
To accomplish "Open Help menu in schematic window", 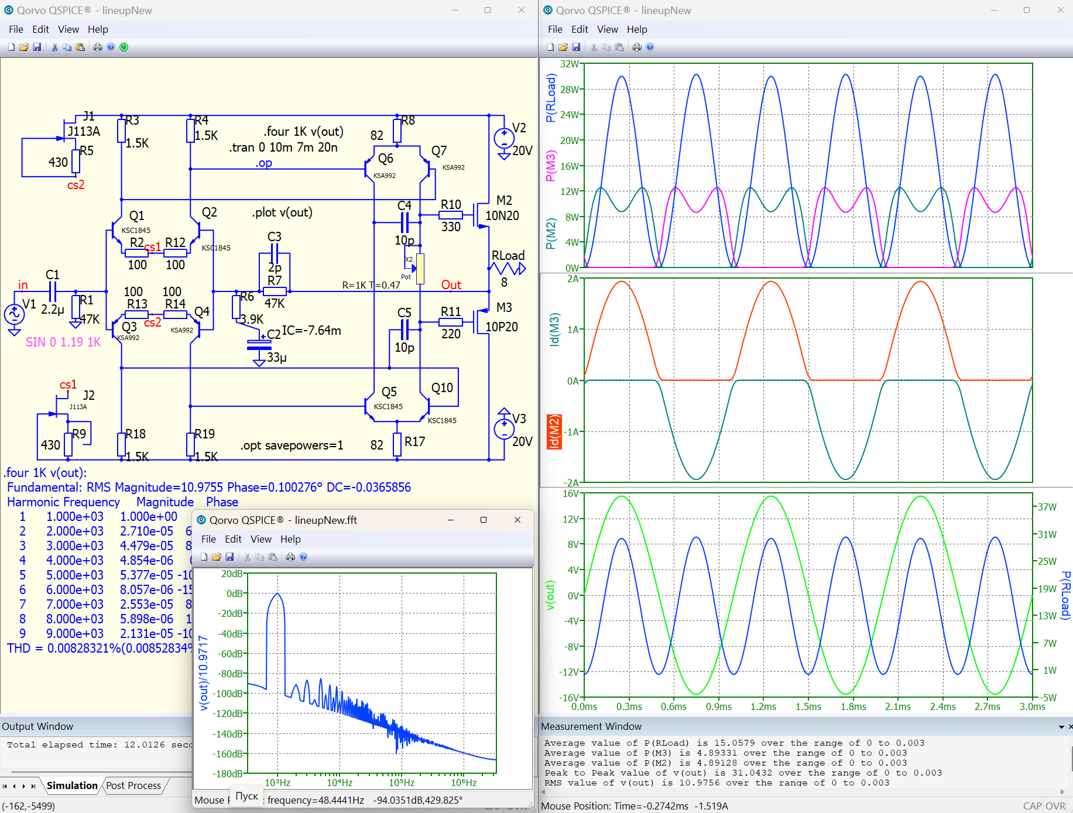I will tap(98, 29).
